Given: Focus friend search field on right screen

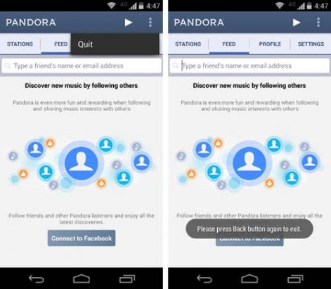Looking at the screenshot, I should pyautogui.click(x=249, y=65).
